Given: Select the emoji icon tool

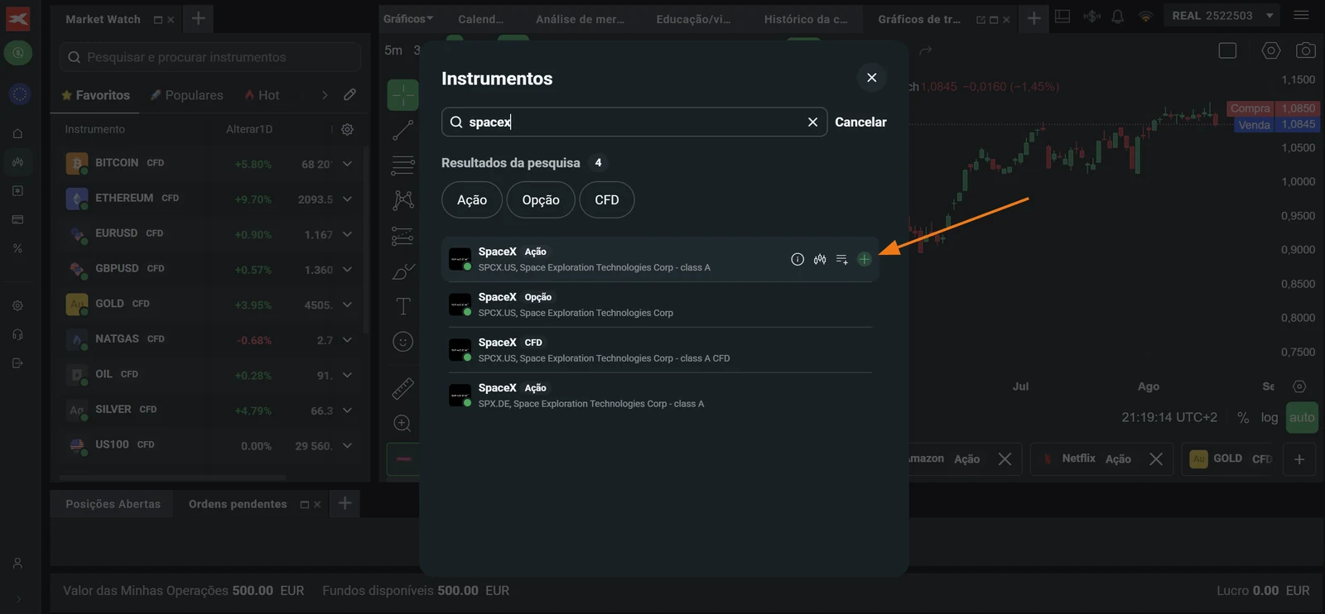Looking at the screenshot, I should 403,342.
